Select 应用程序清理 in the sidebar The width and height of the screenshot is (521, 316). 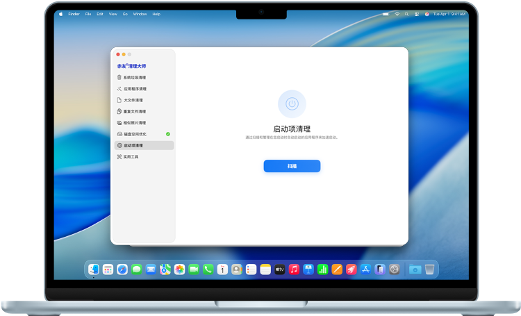click(135, 89)
